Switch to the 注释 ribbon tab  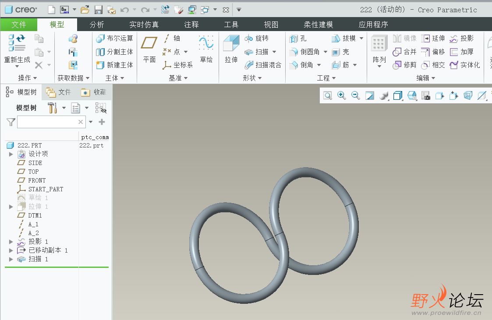click(x=191, y=25)
